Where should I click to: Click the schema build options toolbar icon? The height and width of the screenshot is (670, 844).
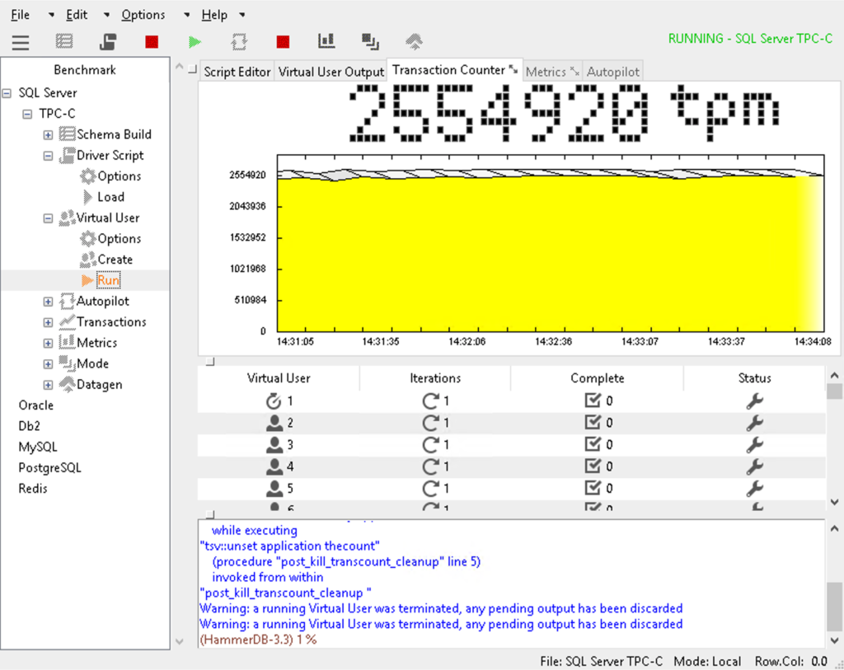(64, 41)
